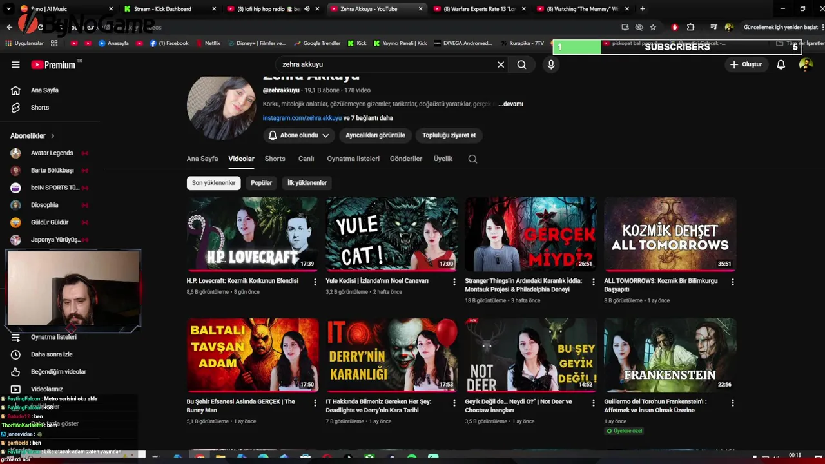825x464 pixels.
Task: Open options menu for ALL TOMORROWS video
Action: [732, 282]
